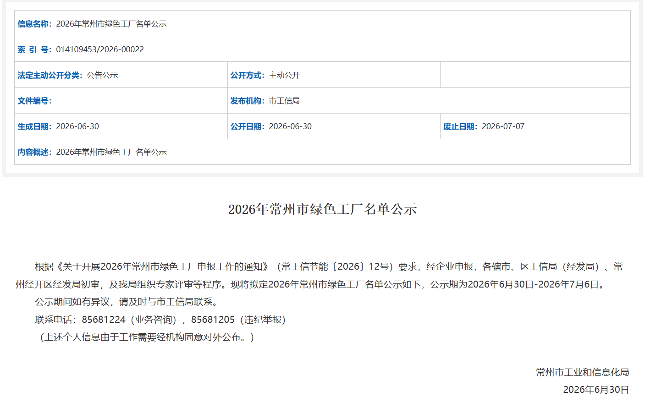Select the category value '公告公示'
This screenshot has width=645, height=402.
click(103, 75)
